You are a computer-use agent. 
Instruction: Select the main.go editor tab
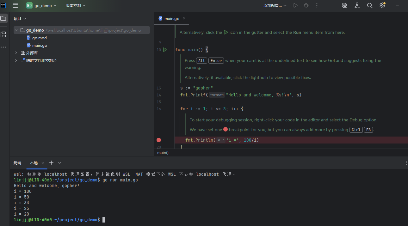(171, 18)
